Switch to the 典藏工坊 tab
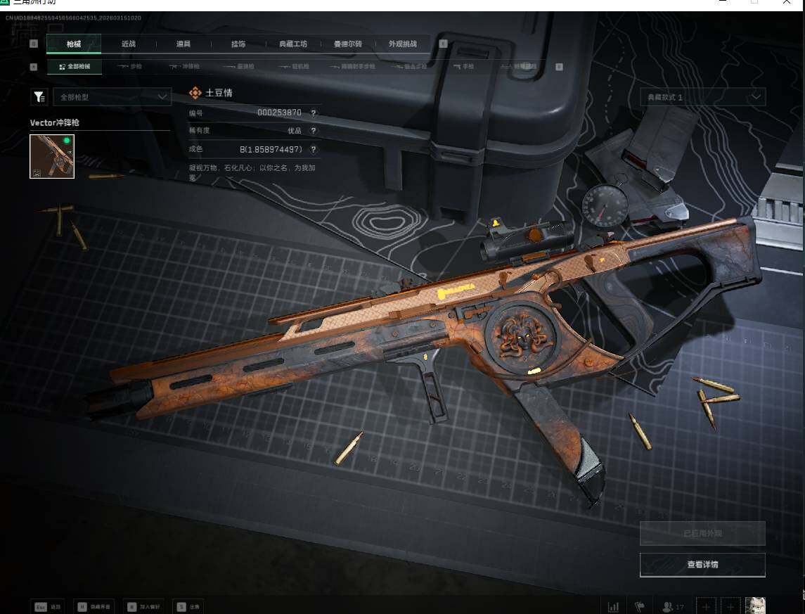 tap(293, 44)
